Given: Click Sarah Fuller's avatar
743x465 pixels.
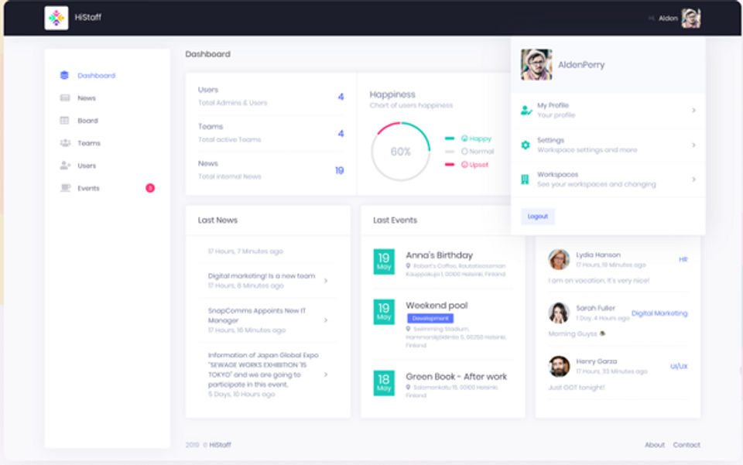Looking at the screenshot, I should pos(559,313).
